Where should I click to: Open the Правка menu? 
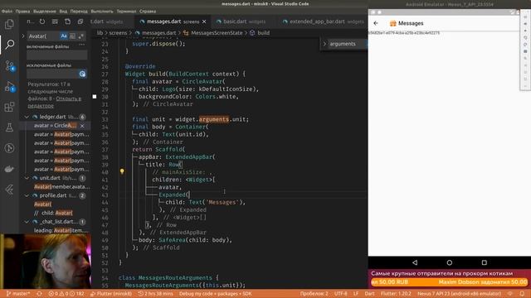click(x=22, y=11)
